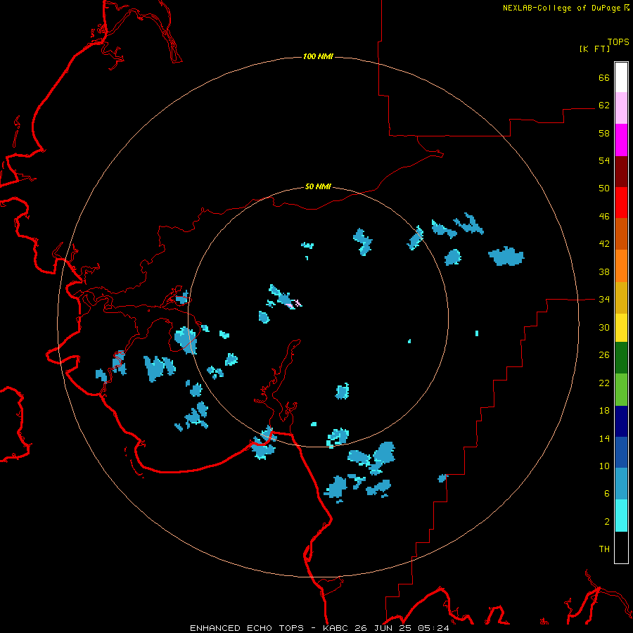Select the dark red maroon legend swatch

pyautogui.click(x=621, y=171)
